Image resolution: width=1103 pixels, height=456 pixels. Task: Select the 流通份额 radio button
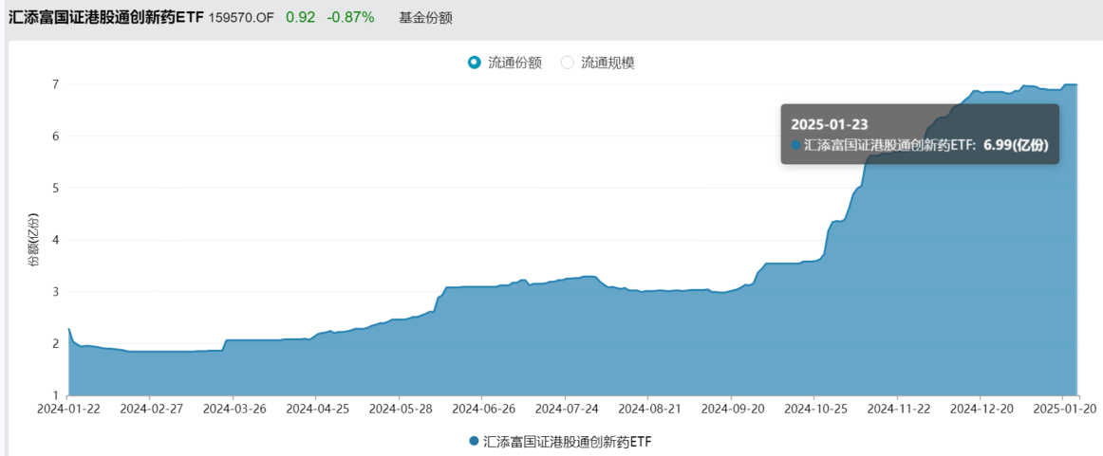(x=504, y=63)
